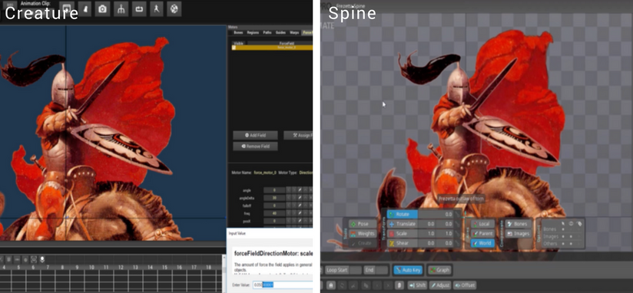The width and height of the screenshot is (633, 293).
Task: Click the loop icon in Creature toolbar
Action: 139,9
